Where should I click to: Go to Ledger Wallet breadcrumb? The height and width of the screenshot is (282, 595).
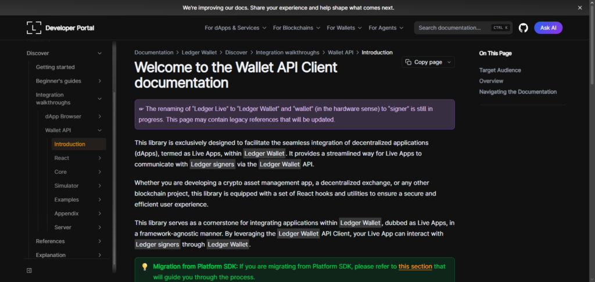pyautogui.click(x=199, y=52)
